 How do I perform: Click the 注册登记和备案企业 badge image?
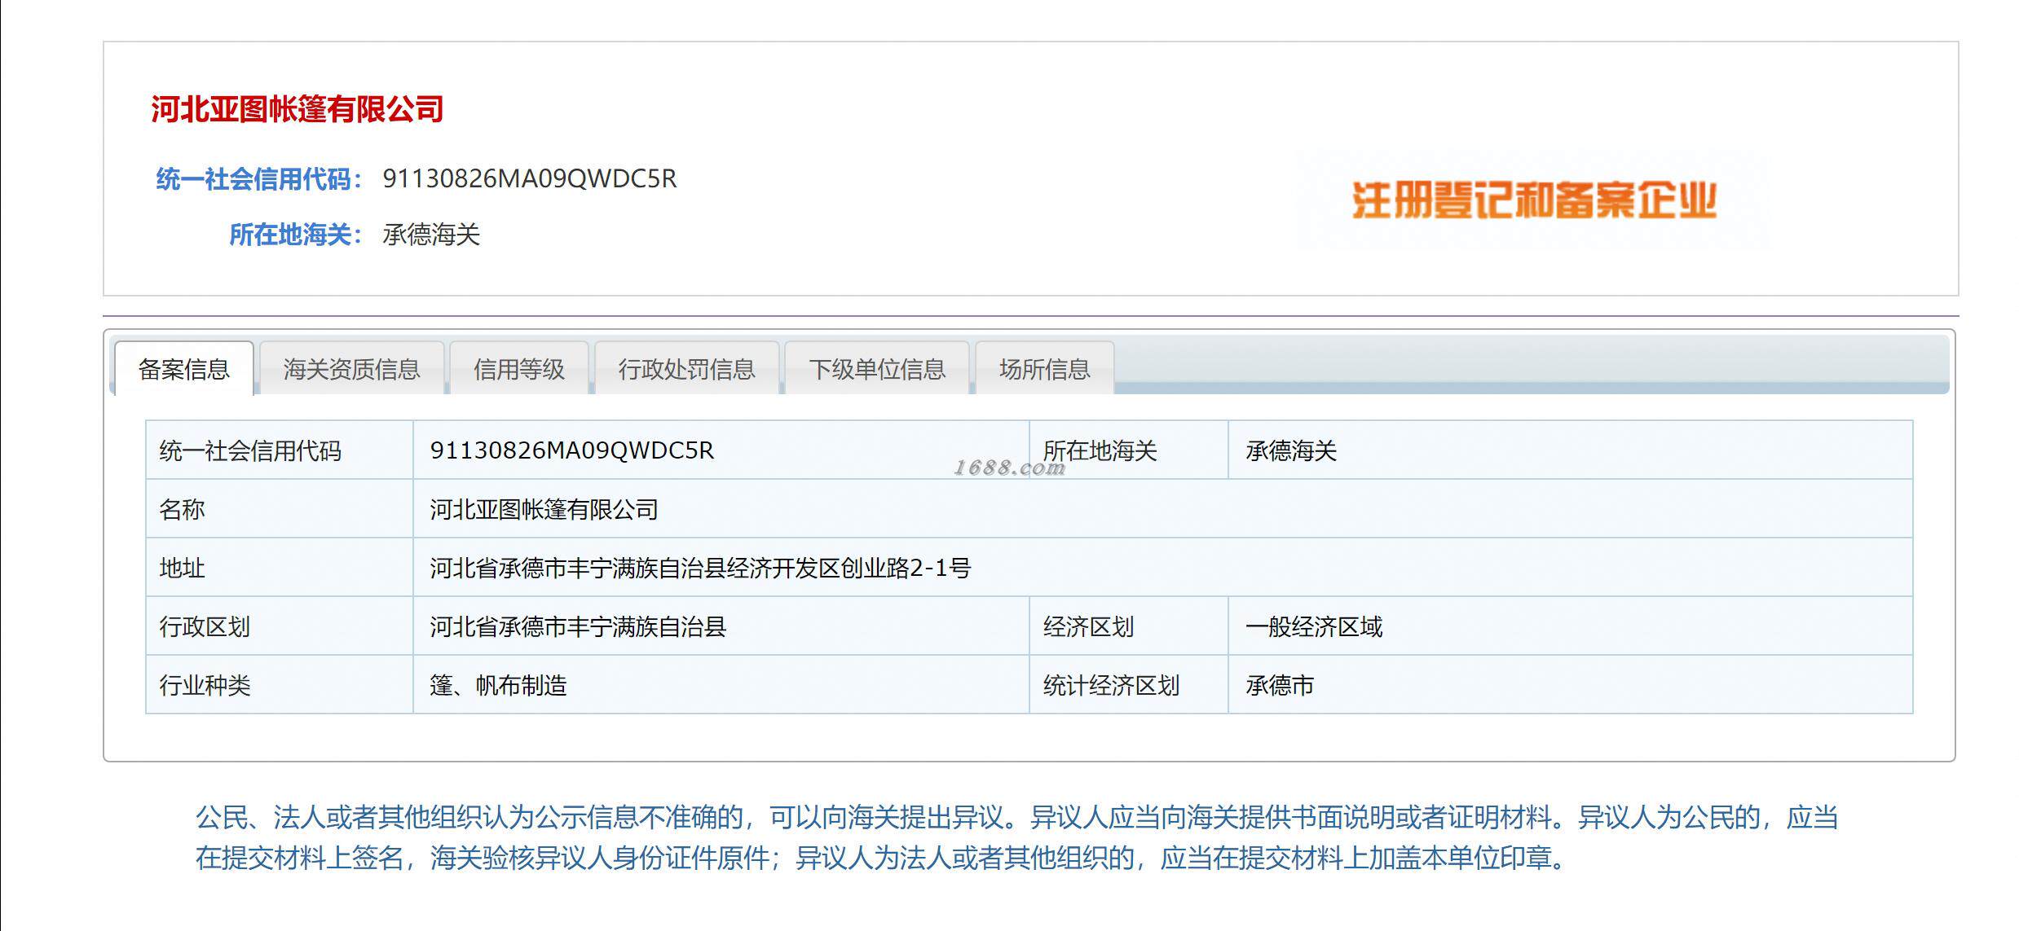tap(1534, 200)
